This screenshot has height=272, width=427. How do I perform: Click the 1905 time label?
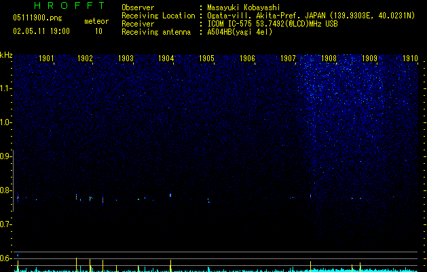tap(206, 58)
